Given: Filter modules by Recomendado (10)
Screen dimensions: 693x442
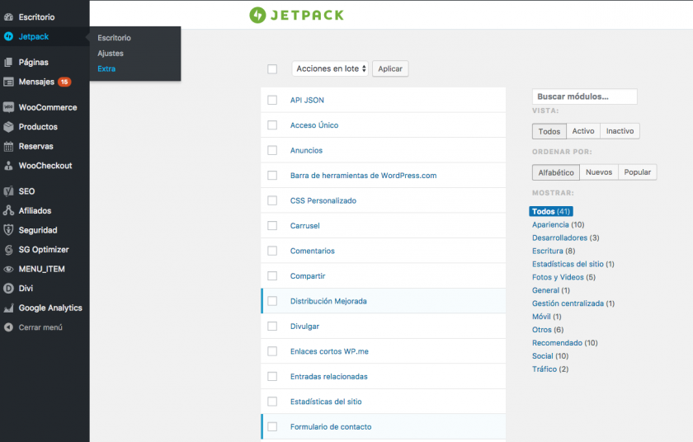Looking at the screenshot, I should (564, 343).
